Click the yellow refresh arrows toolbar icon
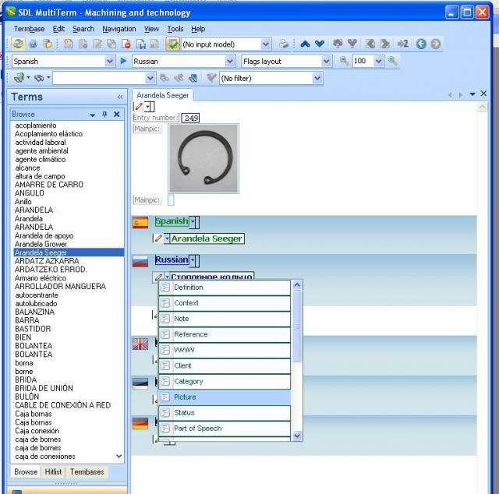 coord(18,44)
